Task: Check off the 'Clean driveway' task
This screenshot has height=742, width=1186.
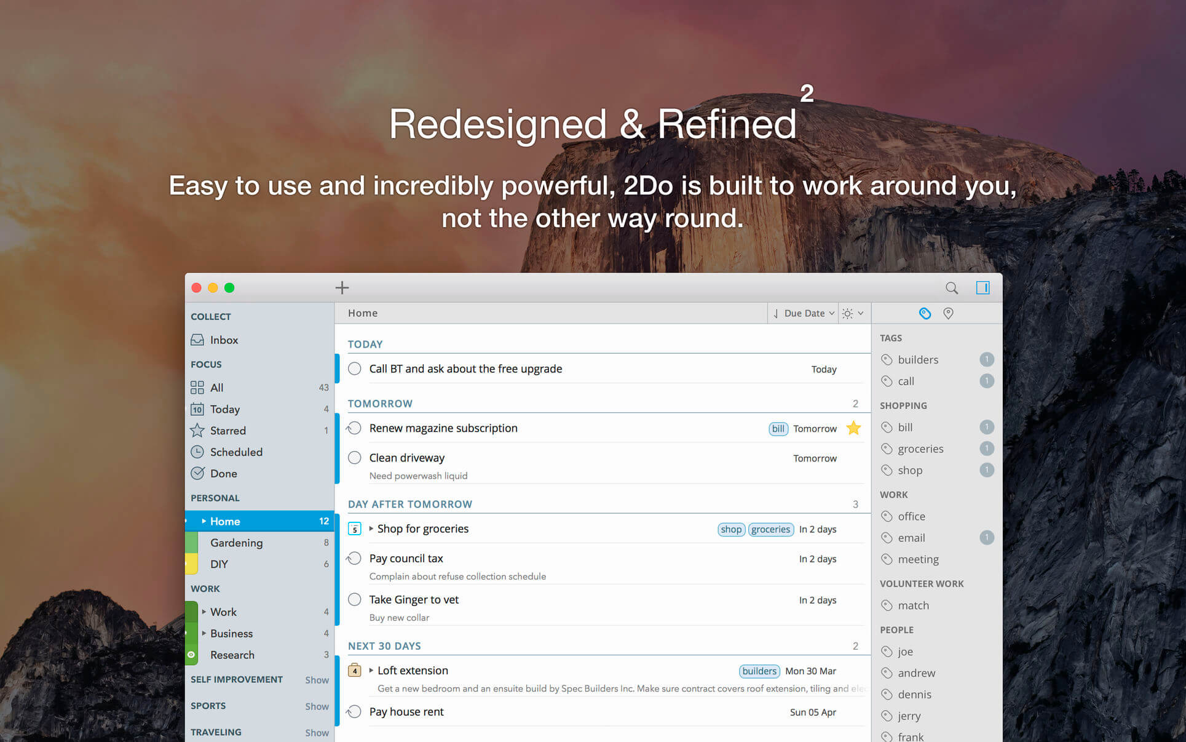Action: (x=354, y=458)
